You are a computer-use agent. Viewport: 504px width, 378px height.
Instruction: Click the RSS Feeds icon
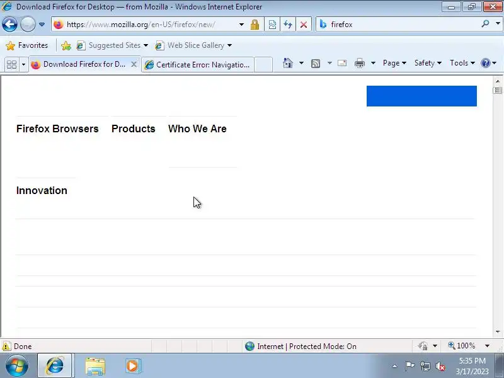click(316, 64)
